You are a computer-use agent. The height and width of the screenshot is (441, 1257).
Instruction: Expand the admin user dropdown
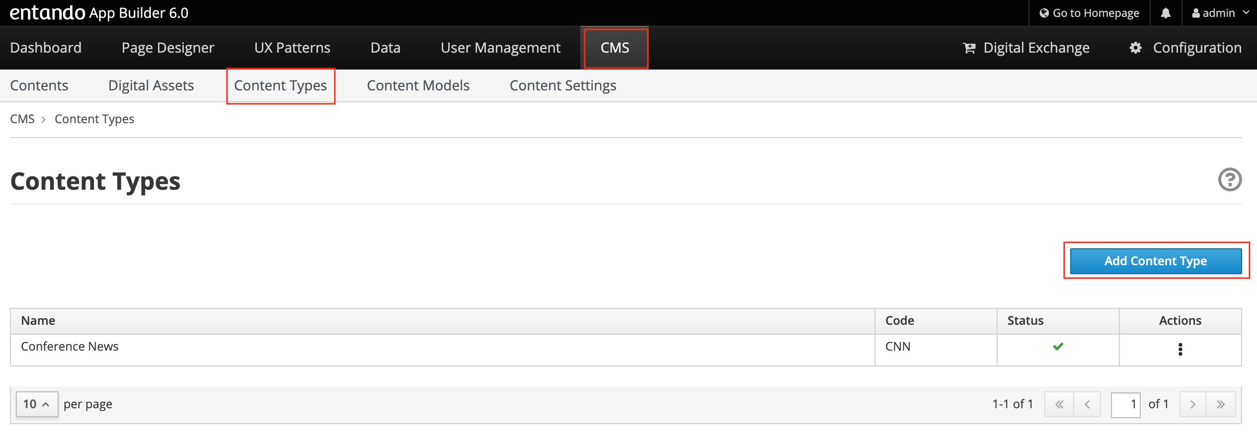point(1220,13)
